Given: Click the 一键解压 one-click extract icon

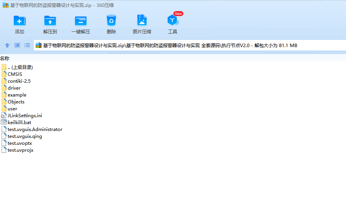Looking at the screenshot, I should [81, 21].
